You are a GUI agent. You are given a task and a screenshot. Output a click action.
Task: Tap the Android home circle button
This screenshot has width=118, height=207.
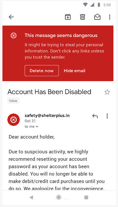point(59,197)
